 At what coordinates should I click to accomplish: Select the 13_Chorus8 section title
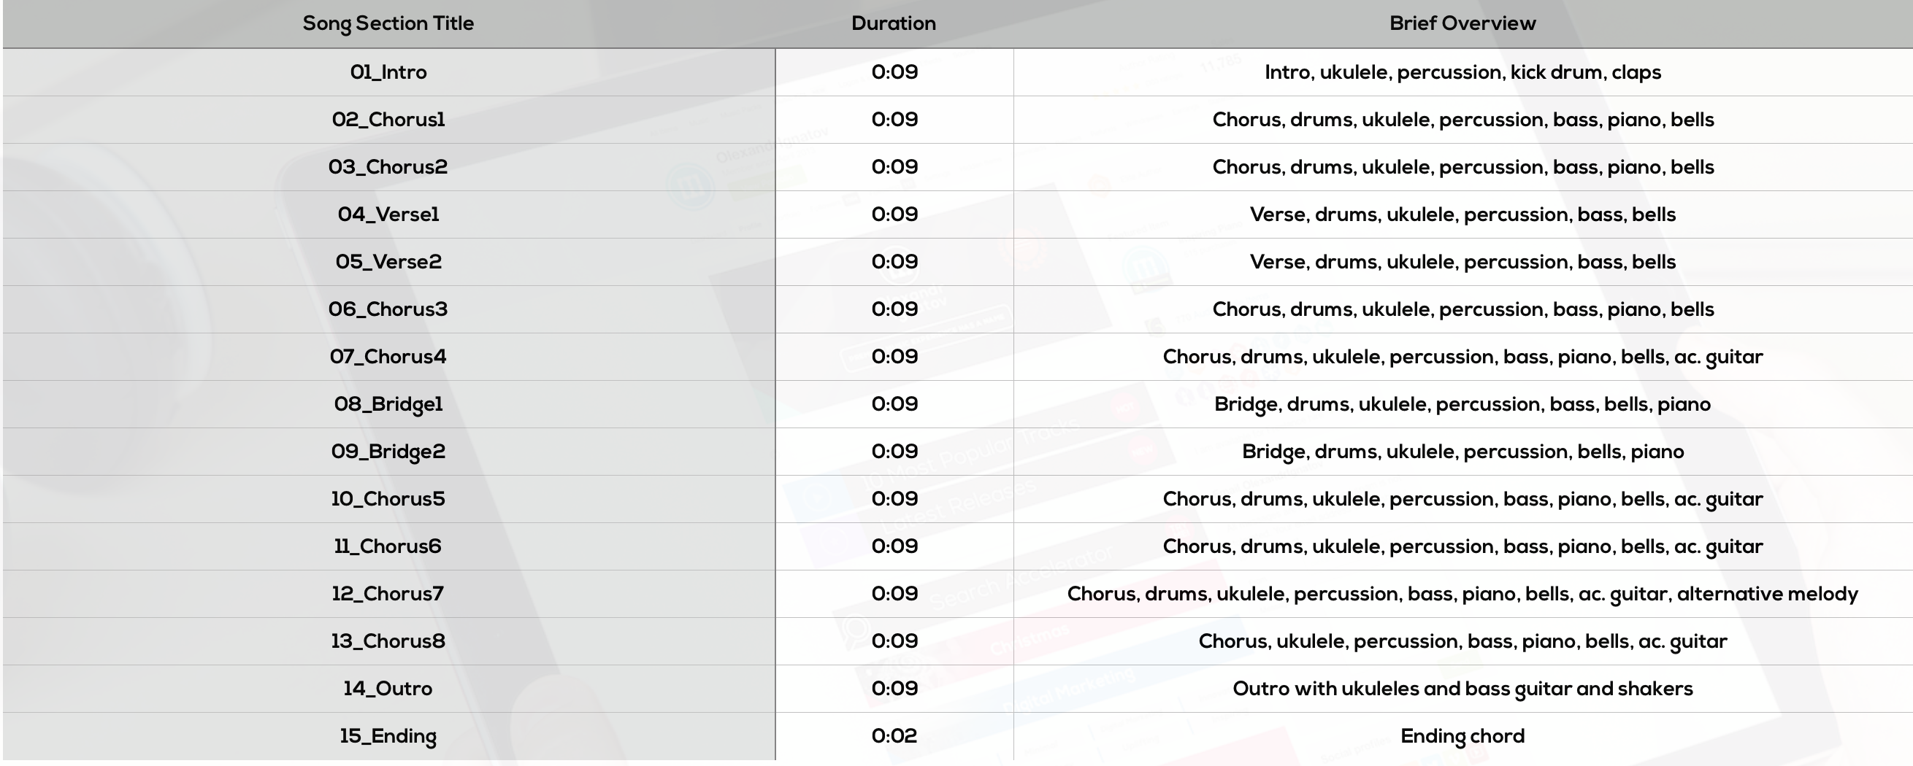coord(388,641)
